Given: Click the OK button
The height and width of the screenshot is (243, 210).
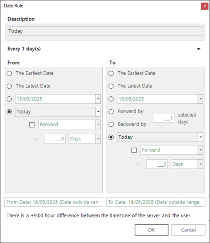Looking at the screenshot, I should pos(151,230).
